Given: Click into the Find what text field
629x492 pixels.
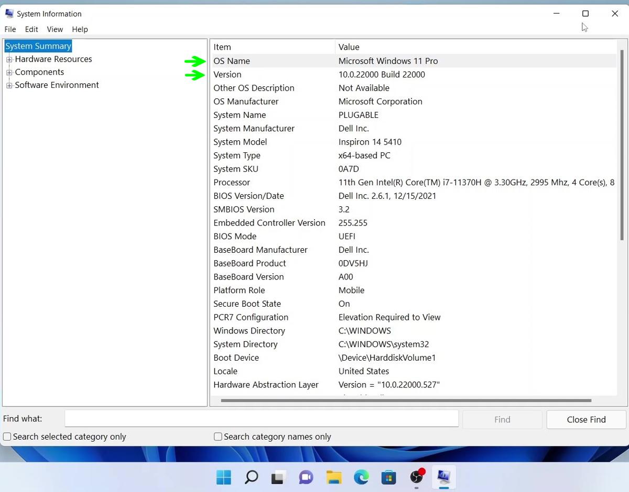Looking at the screenshot, I should click(x=261, y=419).
